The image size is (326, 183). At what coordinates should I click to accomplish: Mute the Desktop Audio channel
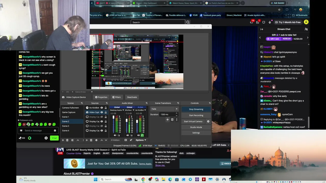[x=115, y=135]
